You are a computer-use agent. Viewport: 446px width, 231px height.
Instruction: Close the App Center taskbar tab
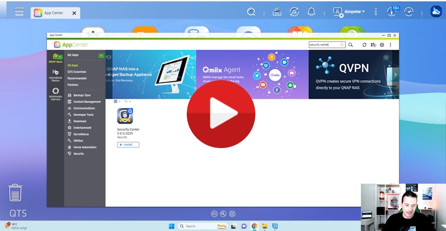(74, 13)
